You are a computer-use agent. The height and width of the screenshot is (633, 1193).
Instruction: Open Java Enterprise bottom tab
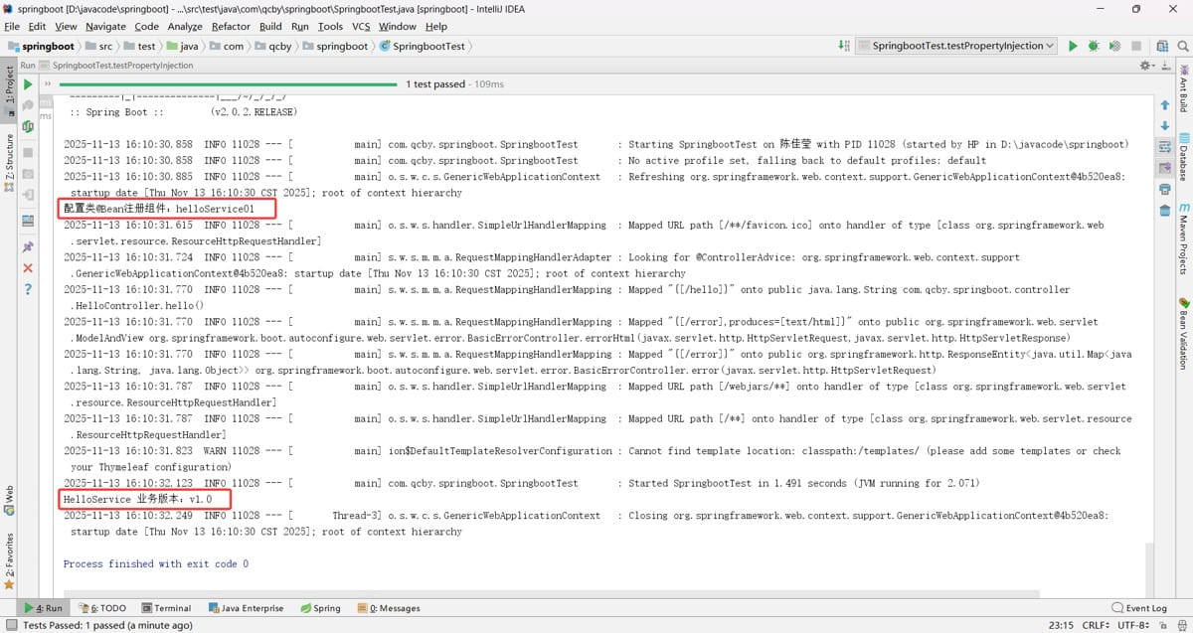pos(246,608)
